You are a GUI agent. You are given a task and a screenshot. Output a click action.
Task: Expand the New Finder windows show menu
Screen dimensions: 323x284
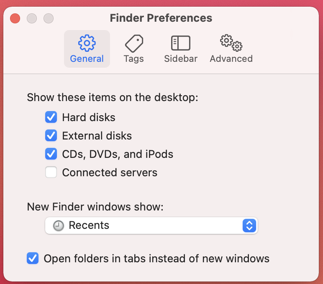tap(151, 226)
